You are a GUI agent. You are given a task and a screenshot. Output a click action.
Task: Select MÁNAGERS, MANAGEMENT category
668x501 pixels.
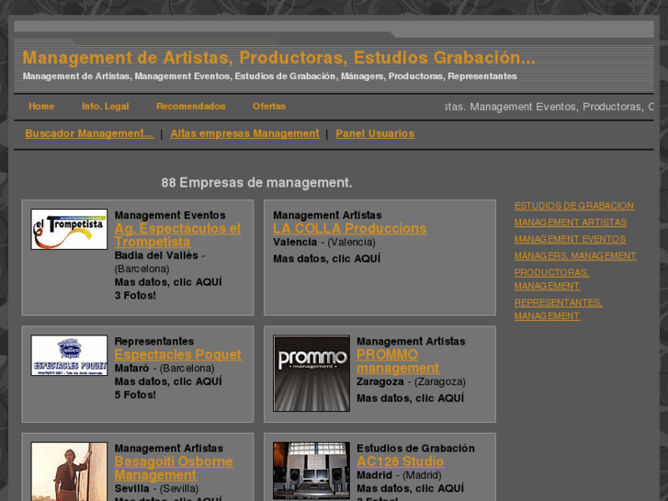coord(575,256)
